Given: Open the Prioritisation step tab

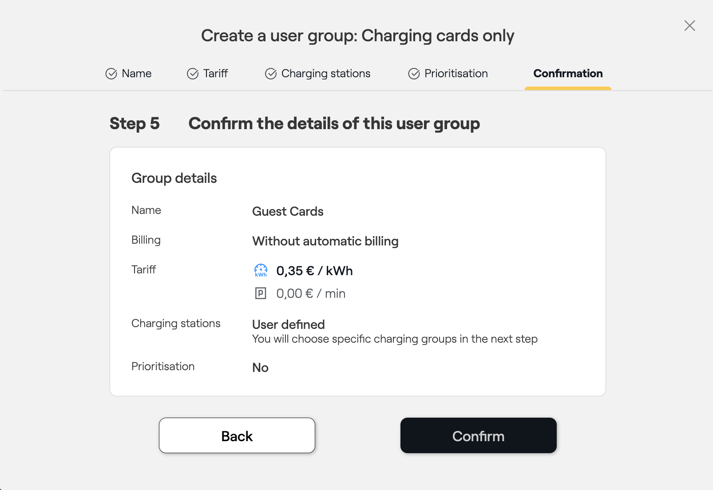Looking at the screenshot, I should (448, 74).
